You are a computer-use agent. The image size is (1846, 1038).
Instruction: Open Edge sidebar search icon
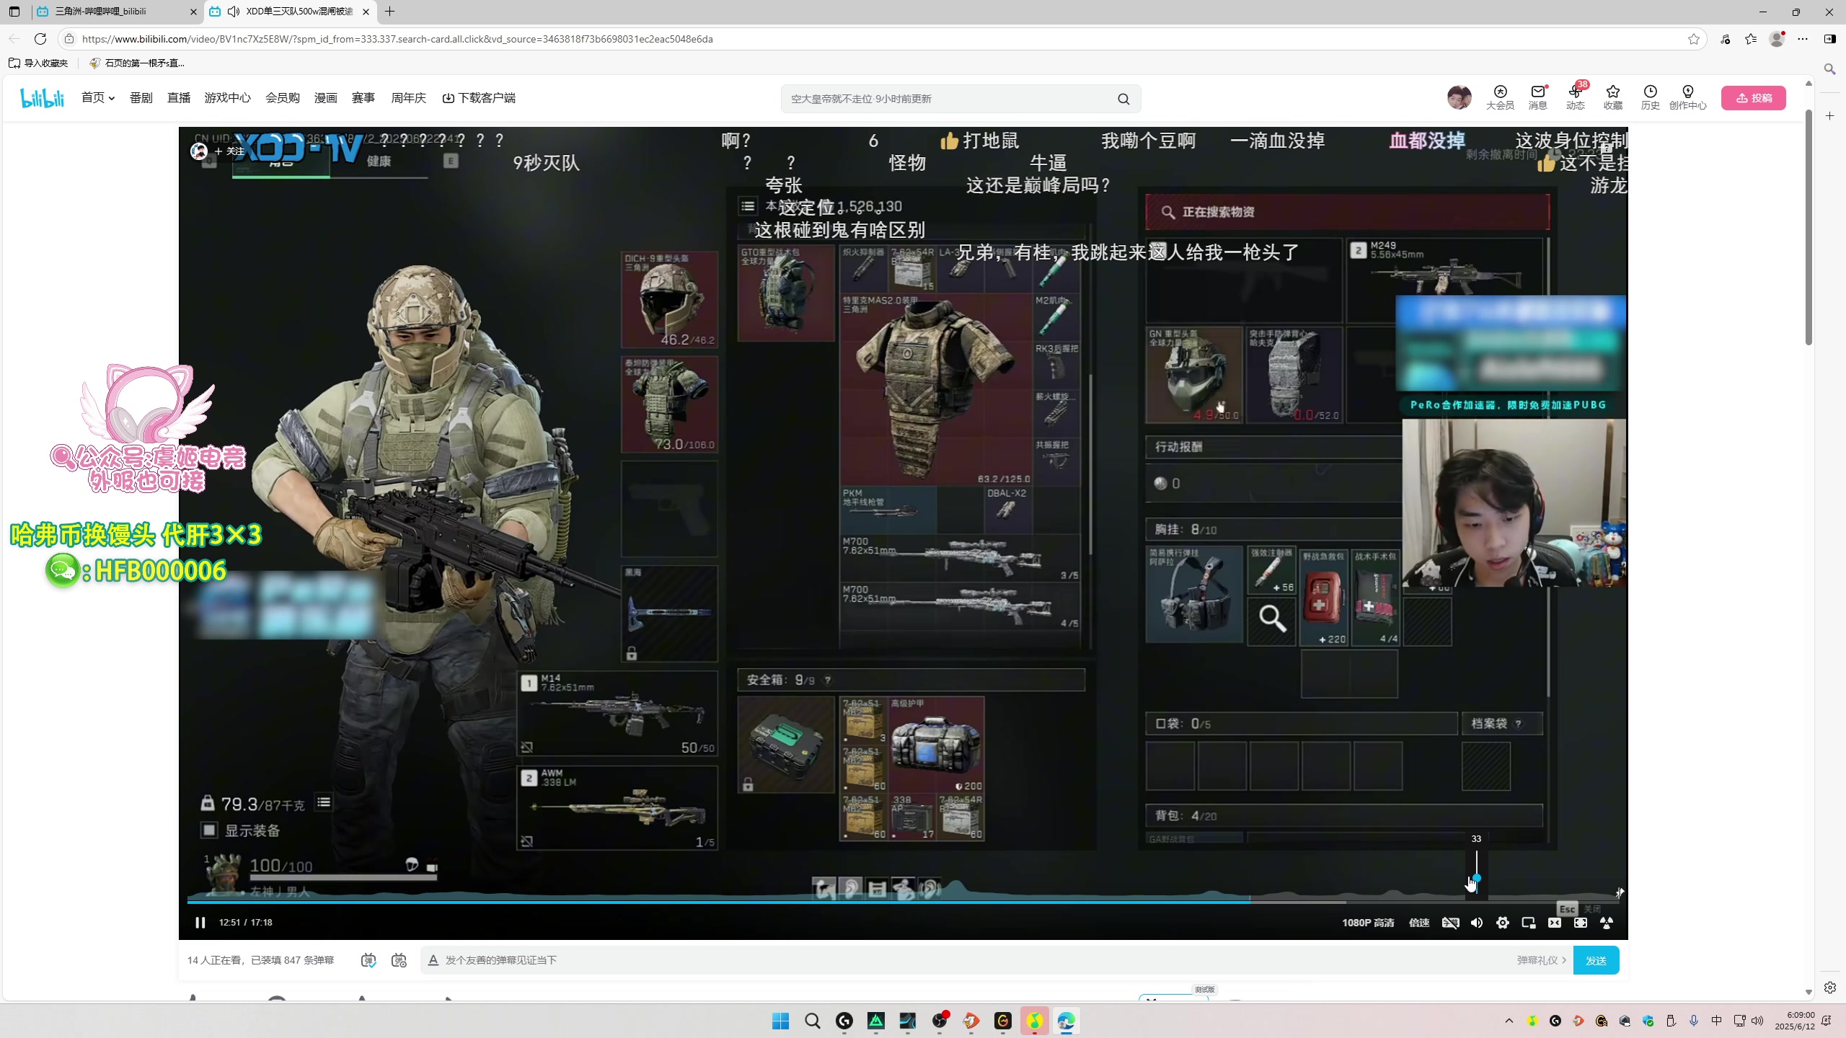click(1830, 69)
